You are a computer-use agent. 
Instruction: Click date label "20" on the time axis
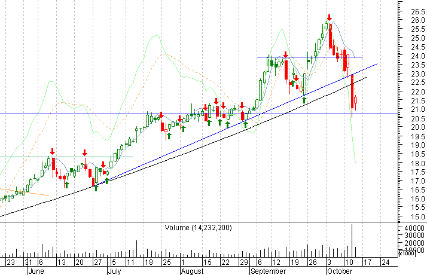tap(80, 262)
